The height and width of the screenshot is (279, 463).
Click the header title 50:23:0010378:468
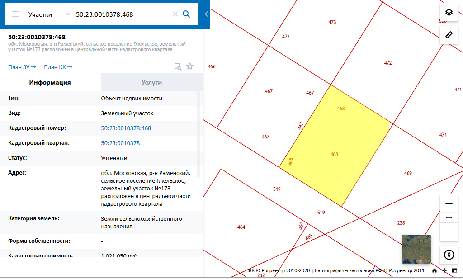[37, 37]
